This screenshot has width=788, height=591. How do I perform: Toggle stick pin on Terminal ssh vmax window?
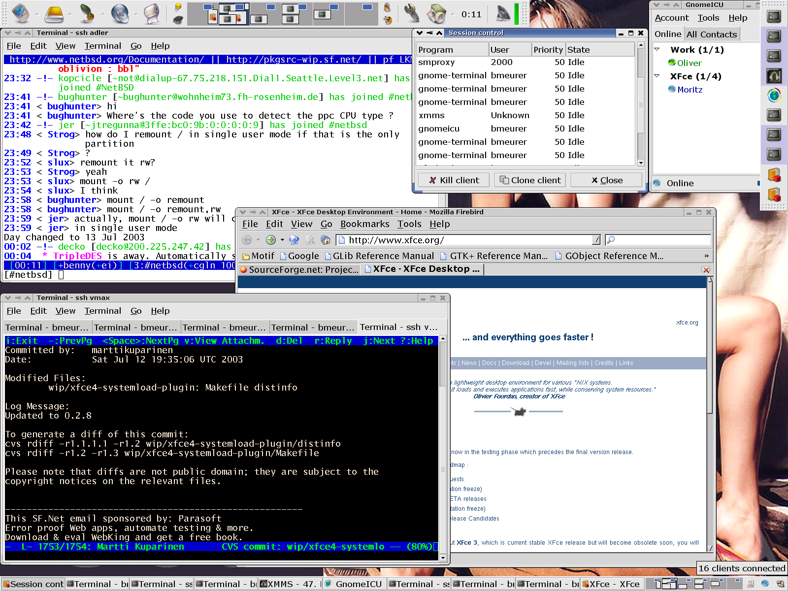(x=18, y=298)
